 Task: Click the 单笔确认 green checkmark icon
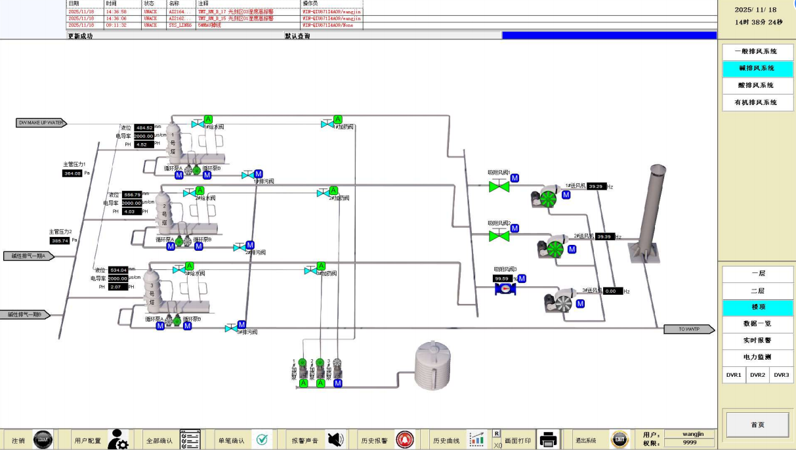(262, 440)
